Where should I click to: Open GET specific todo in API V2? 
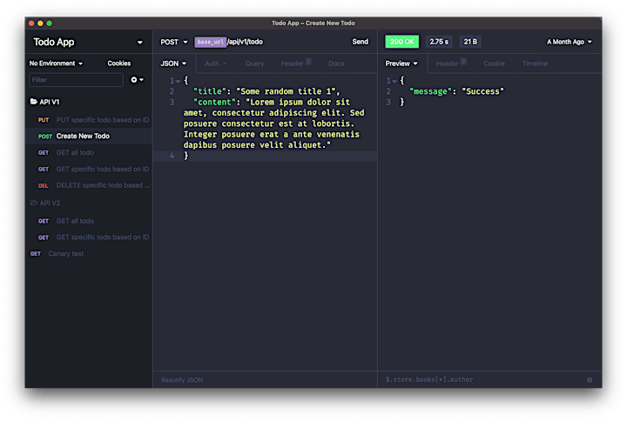tap(89, 237)
